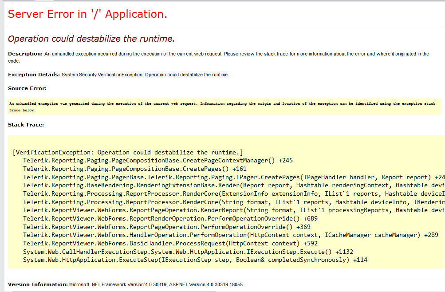Click the 'Description:' label
The image size is (445, 292).
(25, 54)
